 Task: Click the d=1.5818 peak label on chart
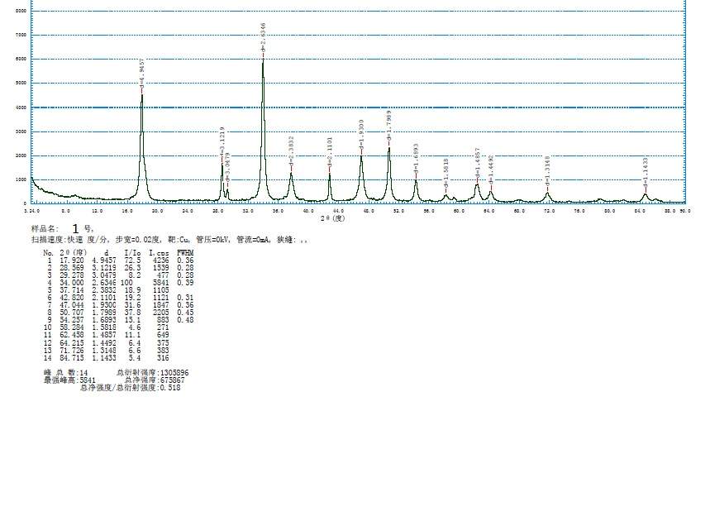click(x=446, y=173)
